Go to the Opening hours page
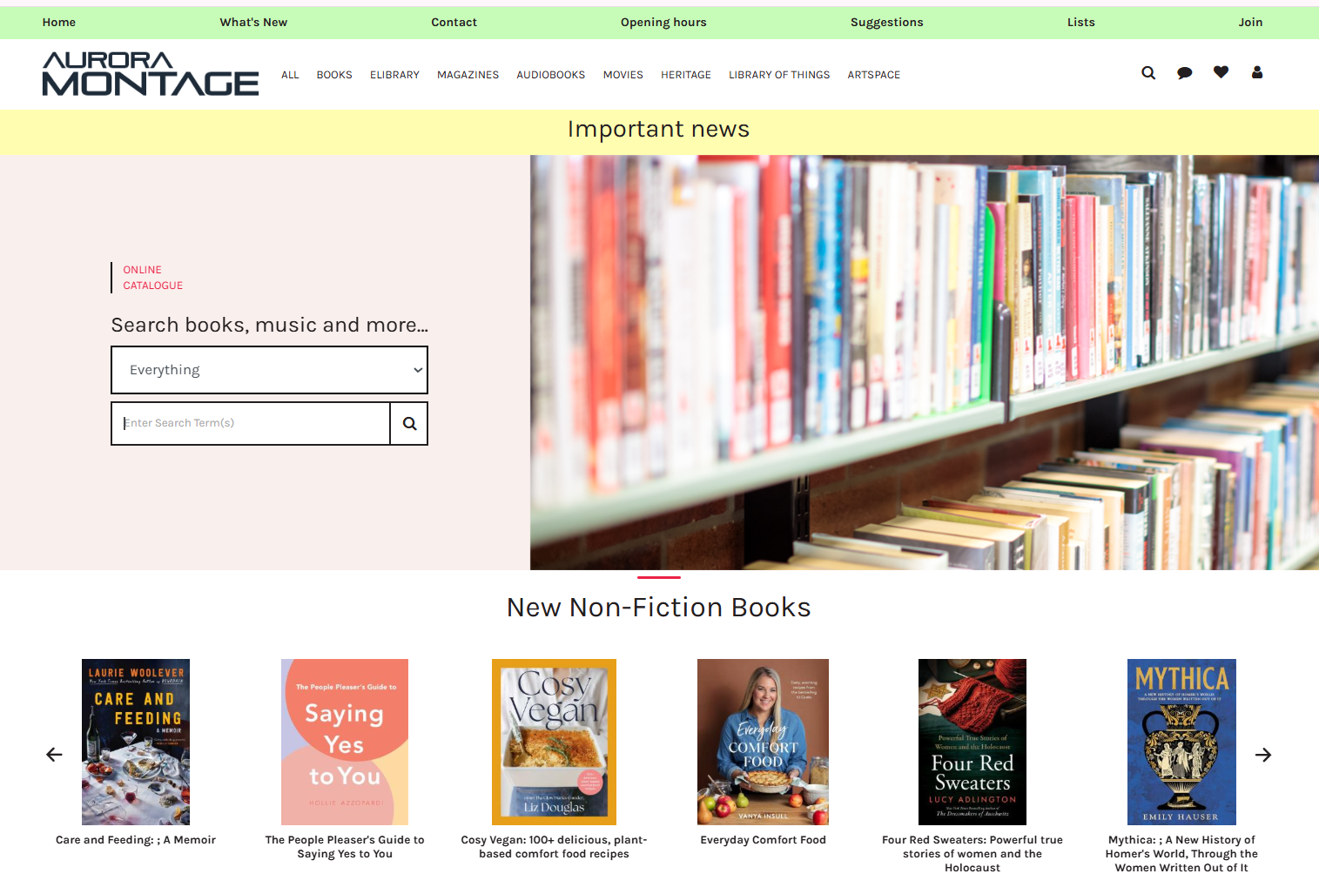Screen dimensions: 1319x894 click(x=663, y=23)
